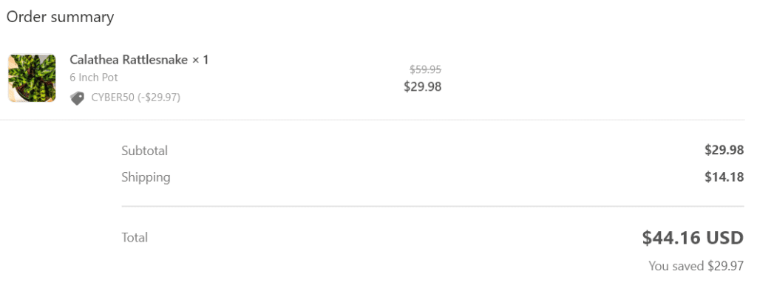This screenshot has height=291, width=757.
Task: Click the discounted $29.98 item price
Action: tap(422, 87)
